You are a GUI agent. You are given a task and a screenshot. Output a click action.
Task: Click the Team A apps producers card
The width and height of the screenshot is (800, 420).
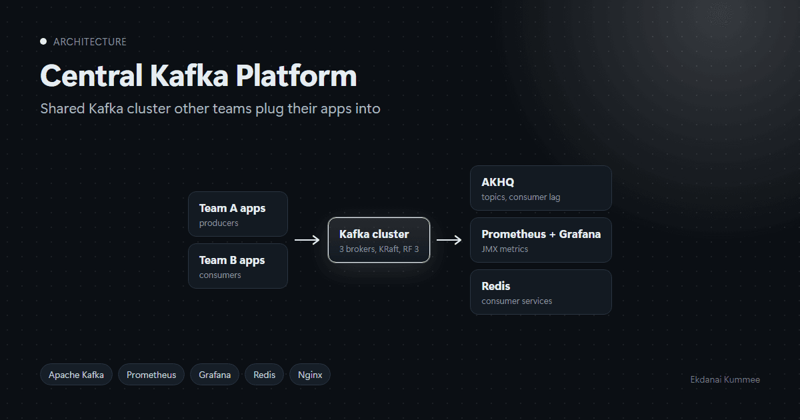coord(238,214)
